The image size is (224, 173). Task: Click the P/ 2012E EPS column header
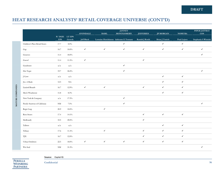[x=60, y=38]
